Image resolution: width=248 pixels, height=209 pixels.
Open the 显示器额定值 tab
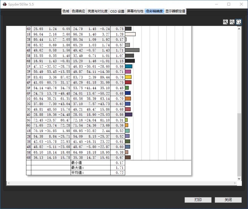175,11
